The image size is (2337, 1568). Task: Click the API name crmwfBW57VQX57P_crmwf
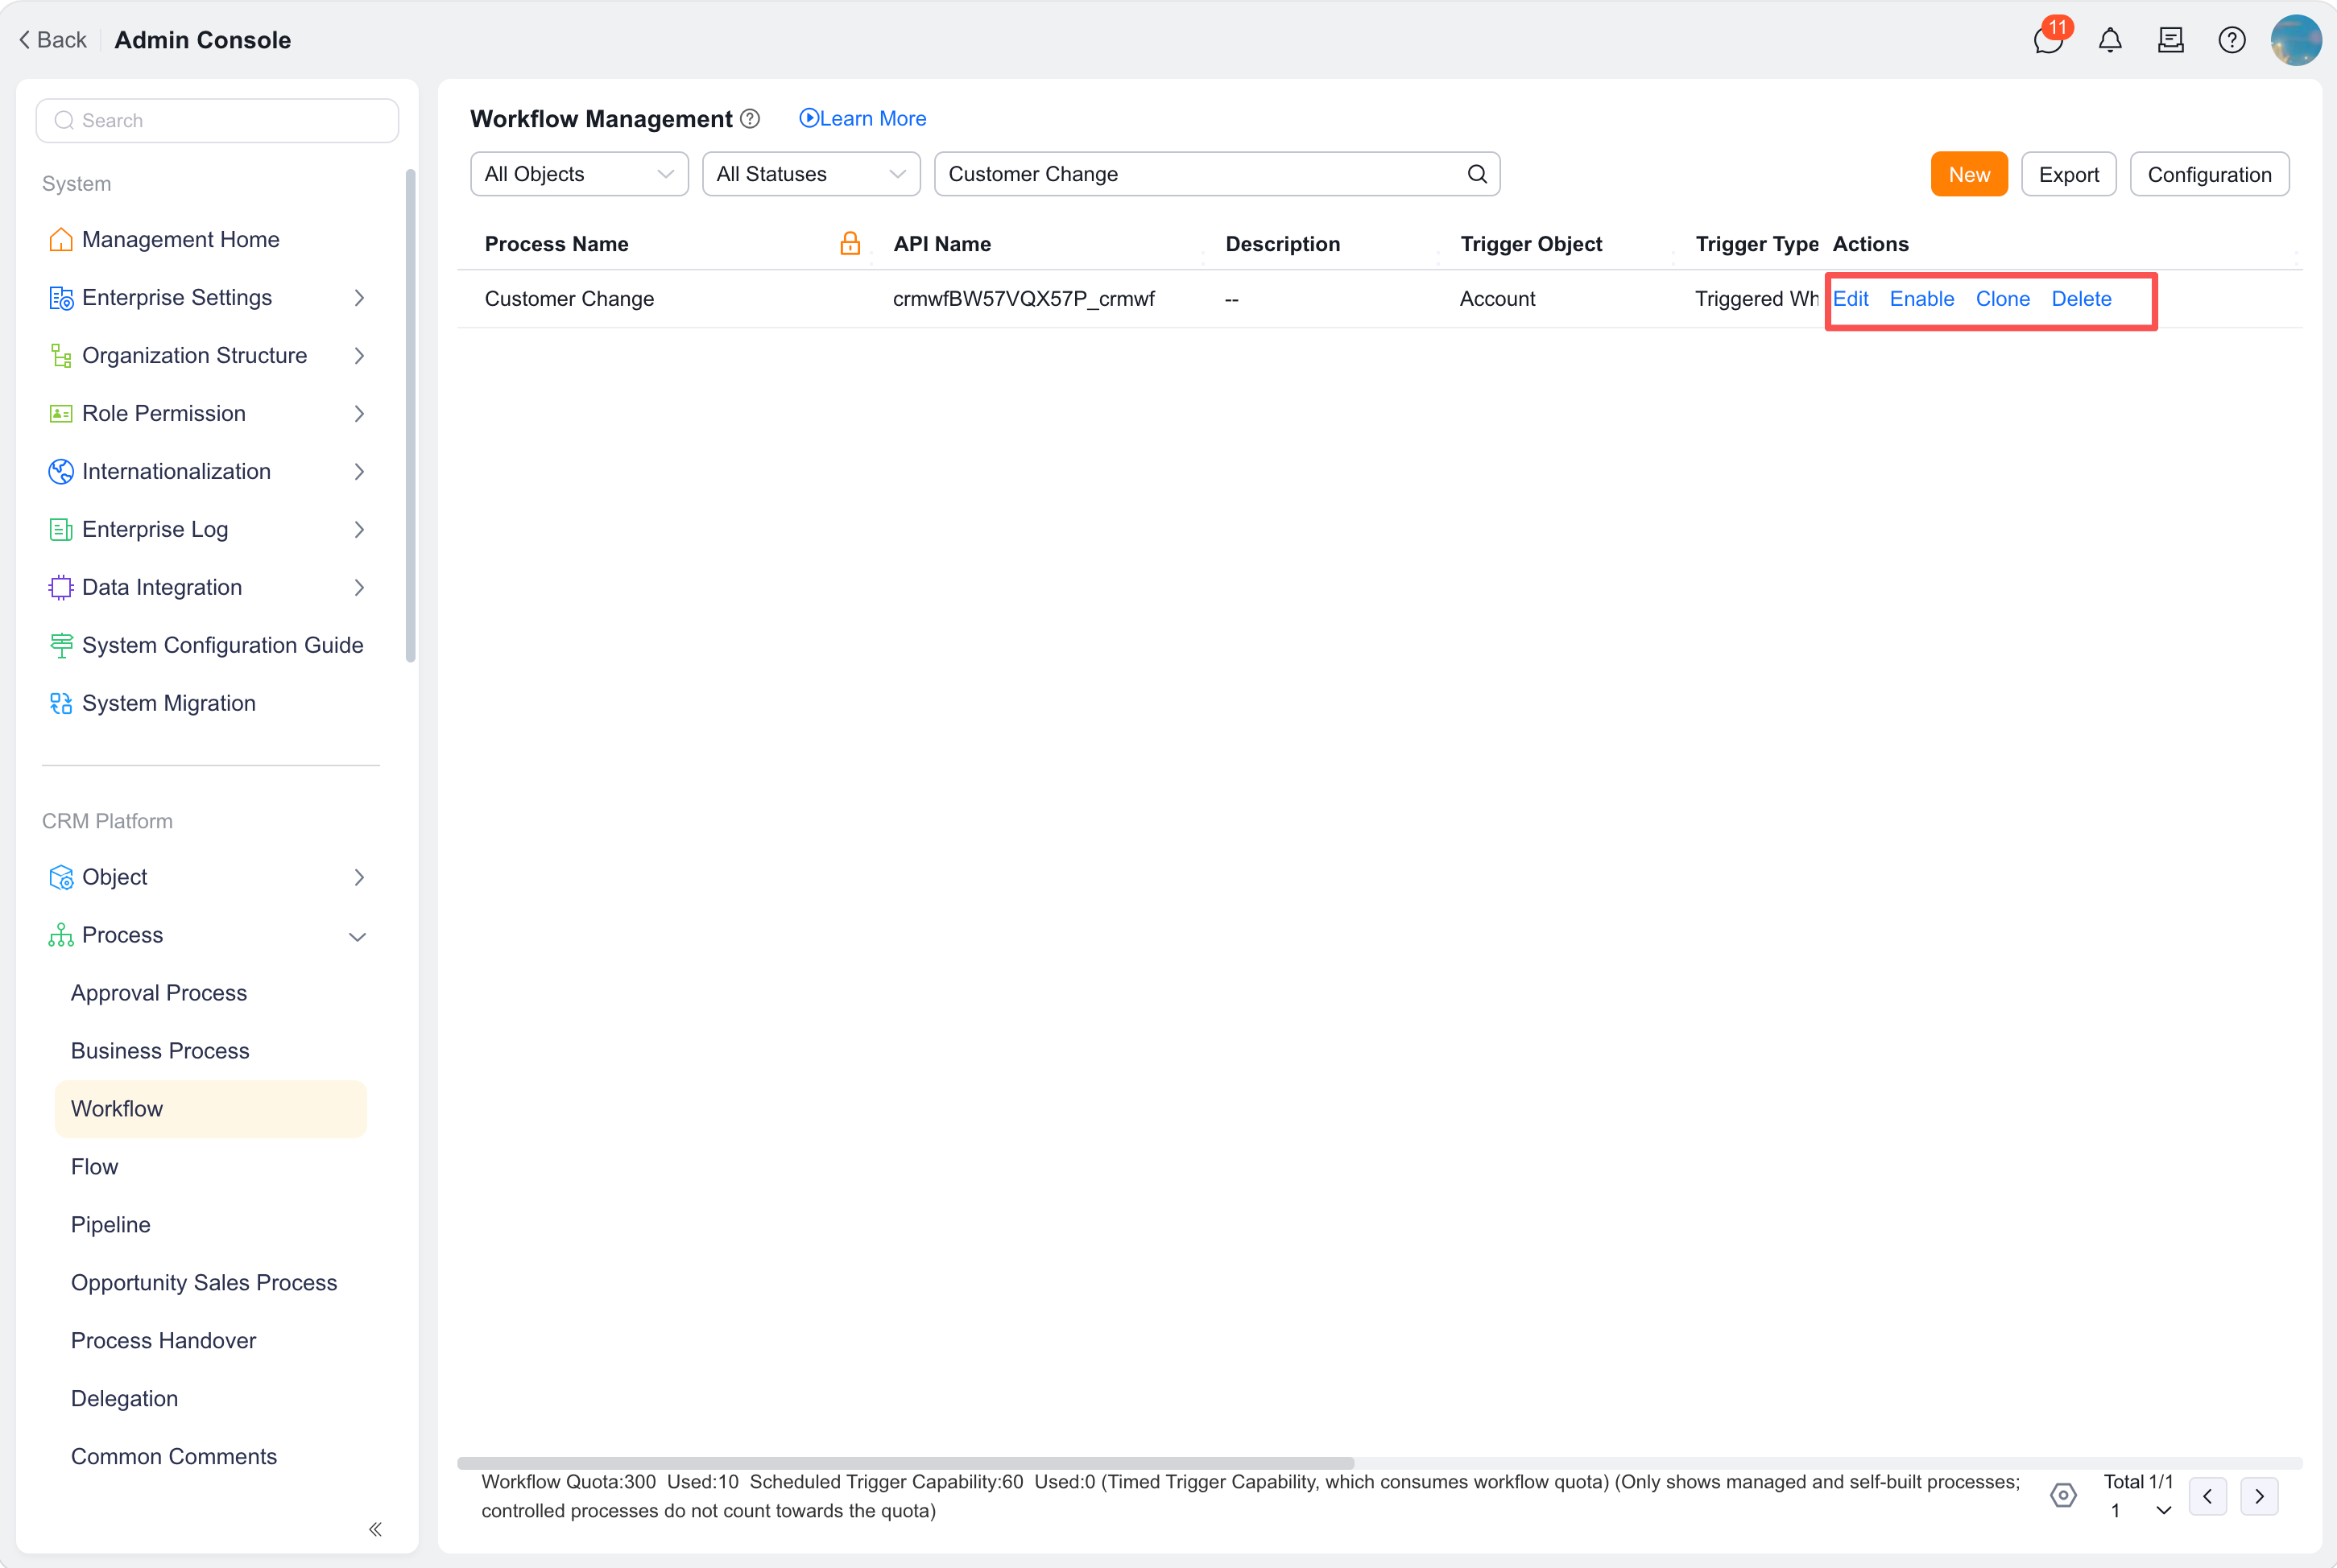pos(1024,299)
